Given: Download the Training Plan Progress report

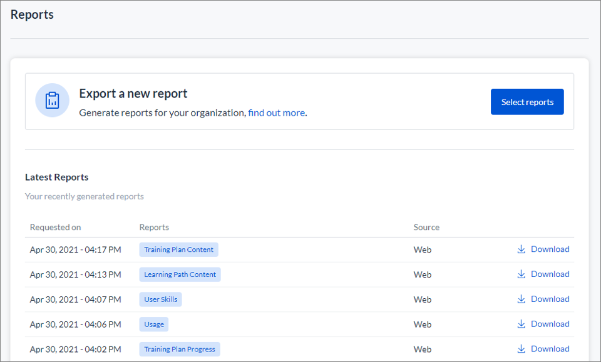Looking at the screenshot, I should (x=550, y=349).
